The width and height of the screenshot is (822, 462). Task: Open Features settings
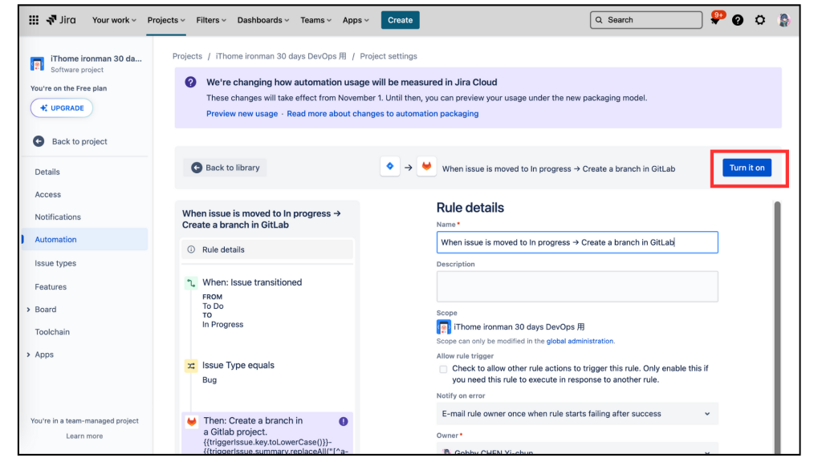[51, 286]
